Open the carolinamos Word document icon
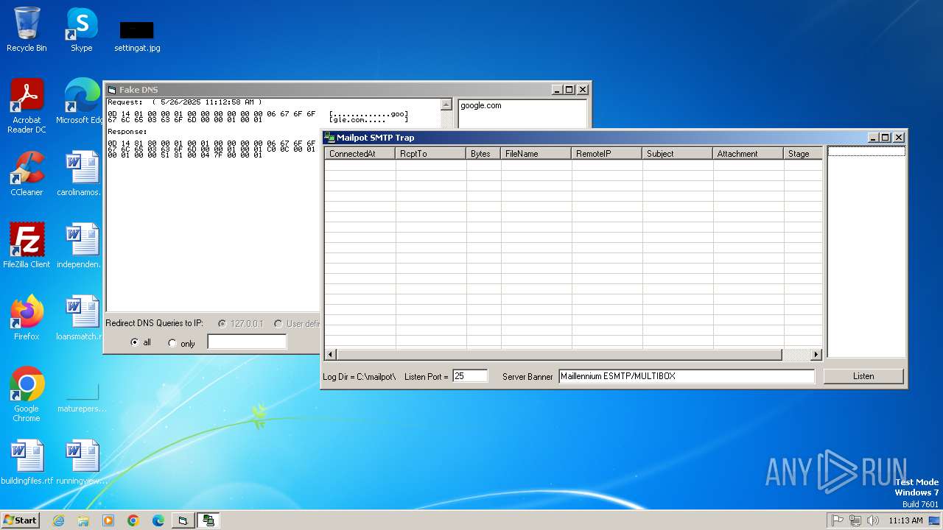The image size is (943, 530). [81, 174]
